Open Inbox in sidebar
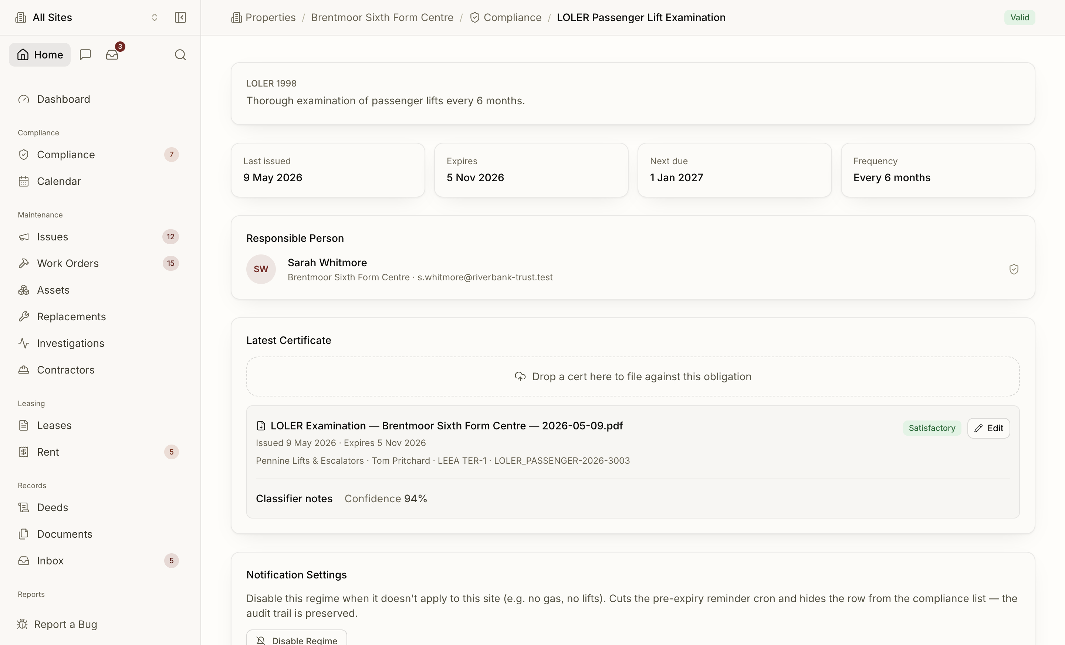Viewport: 1065px width, 645px height. [98, 560]
